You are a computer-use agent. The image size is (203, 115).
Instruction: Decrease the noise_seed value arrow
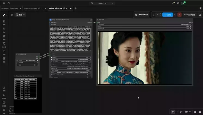click(51, 60)
